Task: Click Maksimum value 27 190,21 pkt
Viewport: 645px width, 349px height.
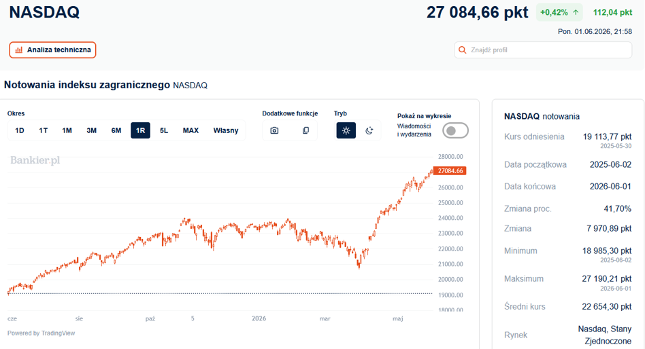Action: coord(607,279)
